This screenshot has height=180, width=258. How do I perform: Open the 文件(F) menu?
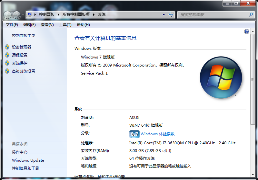click(x=12, y=25)
